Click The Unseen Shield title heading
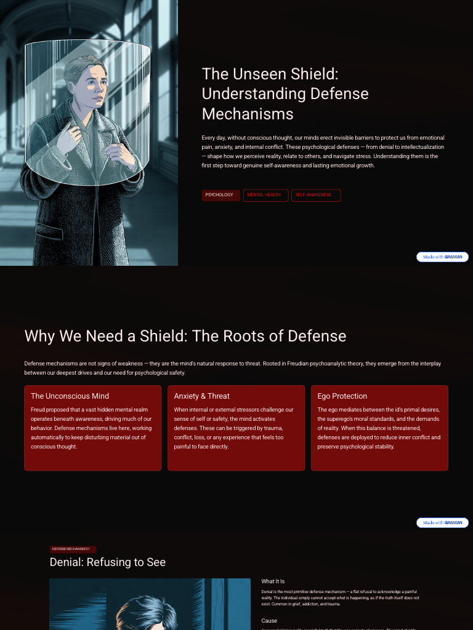 [285, 94]
